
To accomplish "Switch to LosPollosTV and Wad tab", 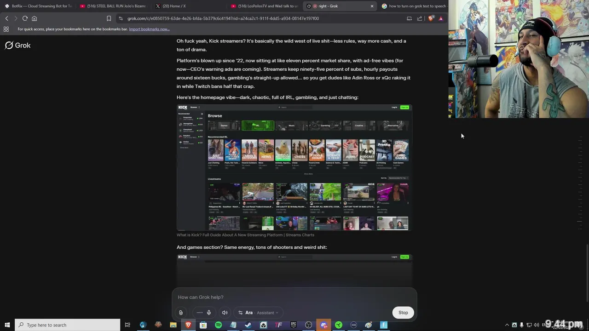I will coord(265,6).
